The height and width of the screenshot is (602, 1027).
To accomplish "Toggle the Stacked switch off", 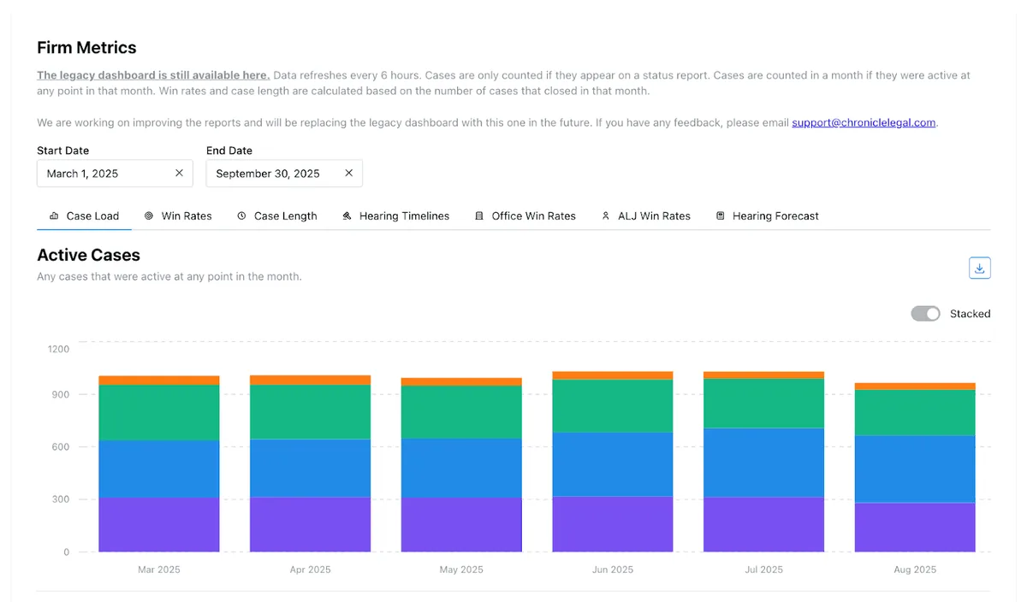I will 925,313.
